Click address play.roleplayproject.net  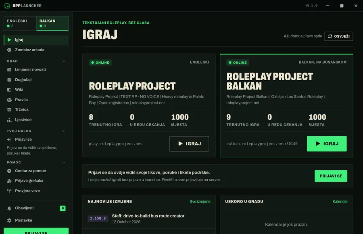point(115,144)
